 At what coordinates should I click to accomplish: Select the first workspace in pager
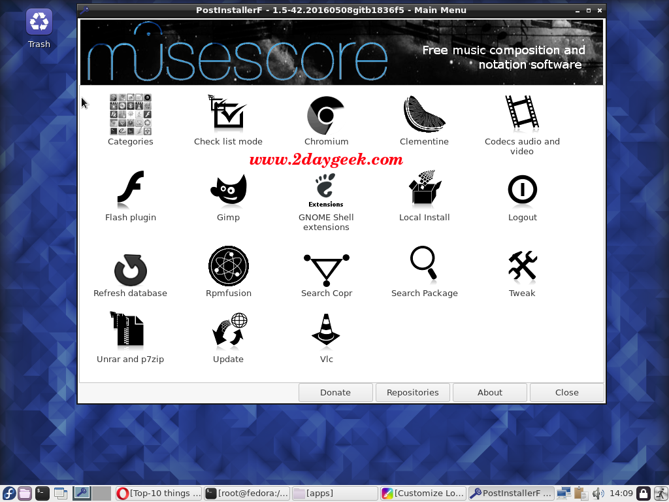coord(82,494)
